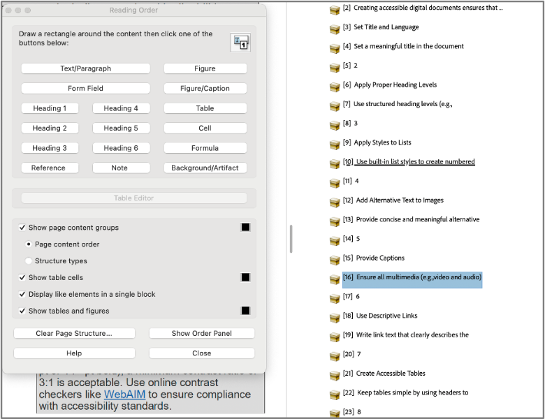Select order item [18] Use Descriptive Links

[380, 316]
